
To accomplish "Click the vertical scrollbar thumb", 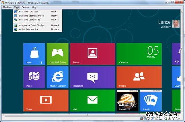I will (x=182, y=49).
